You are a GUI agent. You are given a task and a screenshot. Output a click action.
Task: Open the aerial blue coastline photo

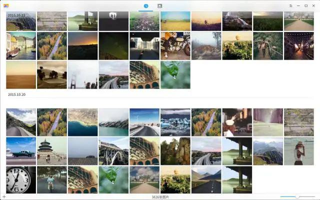[82, 122]
